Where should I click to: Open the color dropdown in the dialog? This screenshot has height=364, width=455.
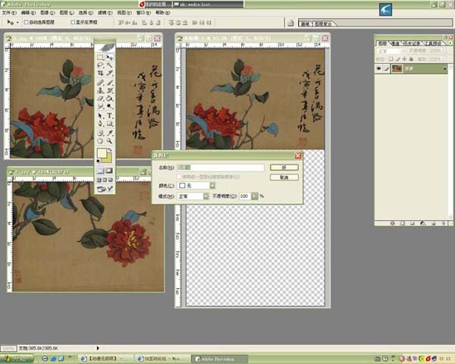(212, 186)
